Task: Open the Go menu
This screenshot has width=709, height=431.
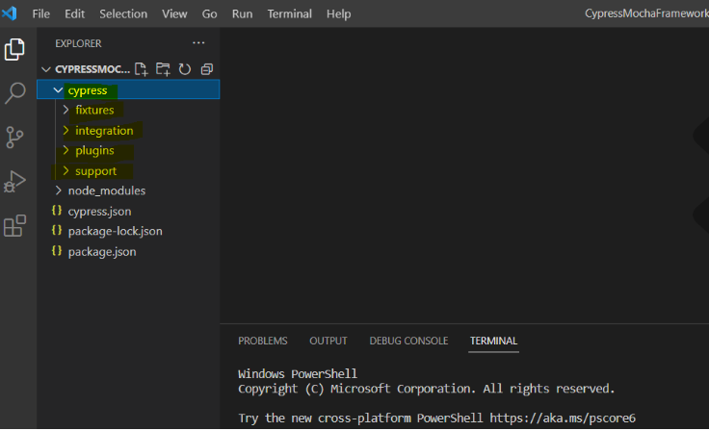Action: click(209, 14)
